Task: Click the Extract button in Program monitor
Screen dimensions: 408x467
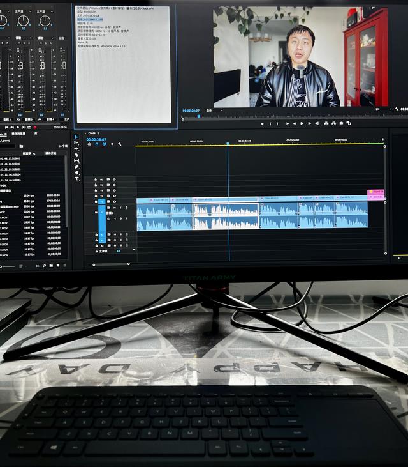Action: point(333,123)
